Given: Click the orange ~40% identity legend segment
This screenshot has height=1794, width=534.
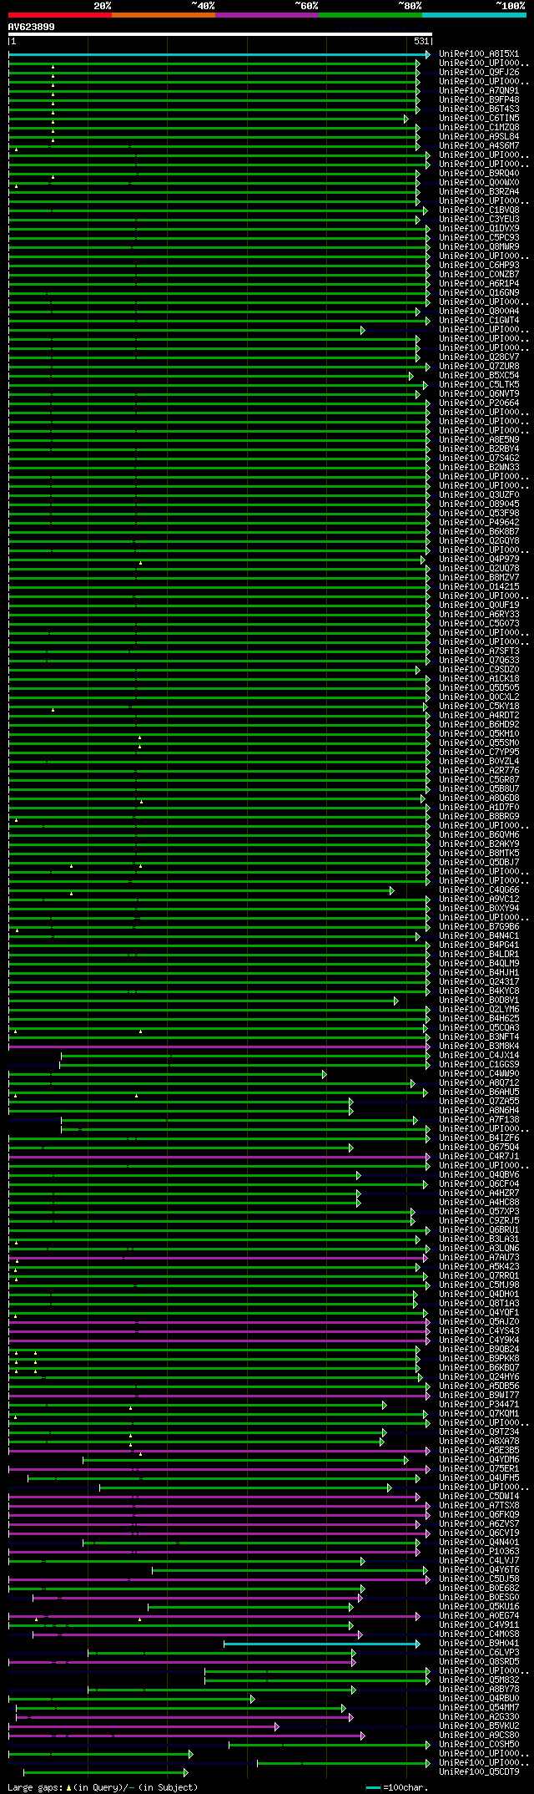Looking at the screenshot, I should (164, 15).
